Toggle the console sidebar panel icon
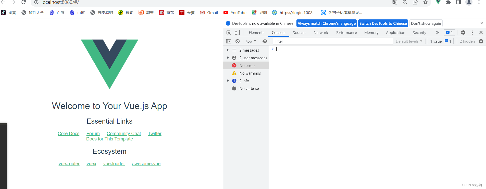Image resolution: width=486 pixels, height=189 pixels. (229, 41)
